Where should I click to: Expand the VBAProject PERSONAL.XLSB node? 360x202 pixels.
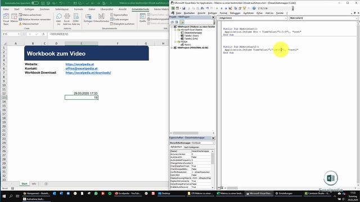pos(172,48)
